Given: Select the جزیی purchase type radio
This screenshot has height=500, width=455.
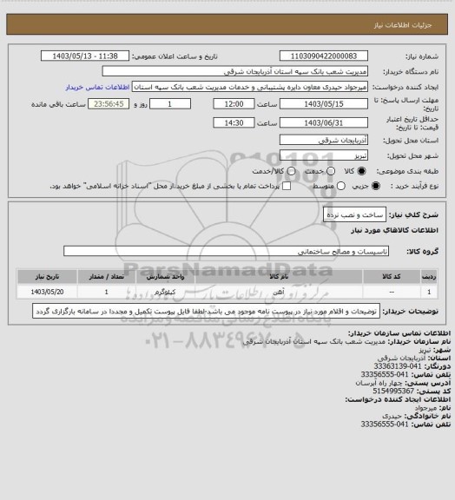Looking at the screenshot, I should tap(376, 186).
